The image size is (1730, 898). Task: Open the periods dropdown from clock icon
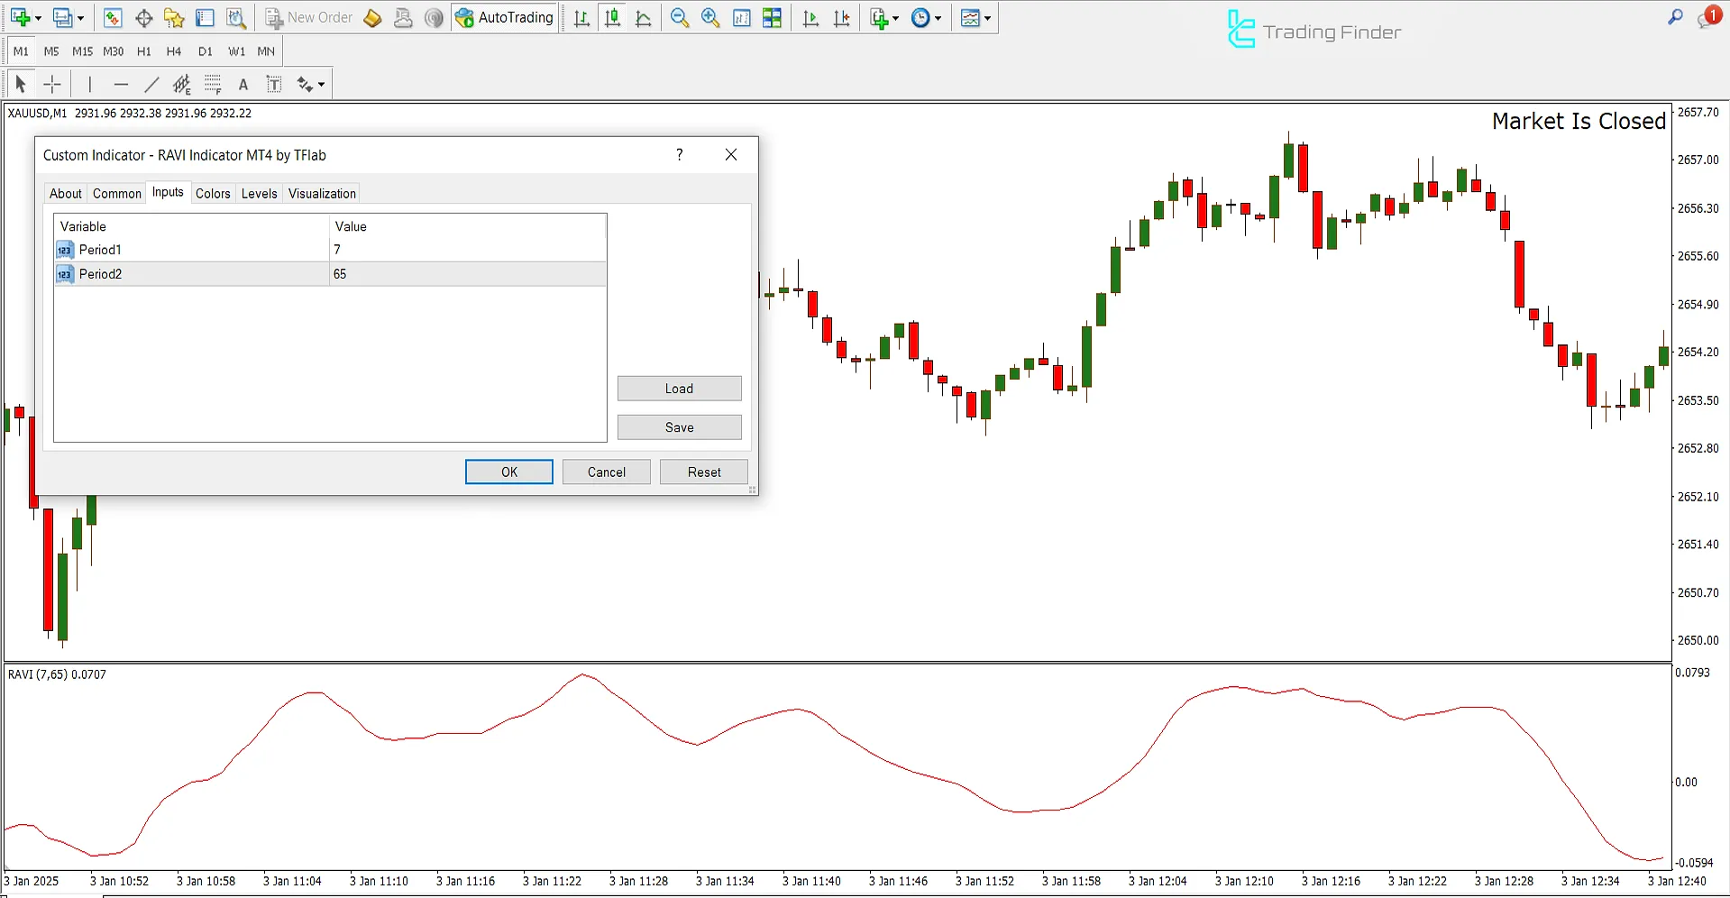pos(938,17)
